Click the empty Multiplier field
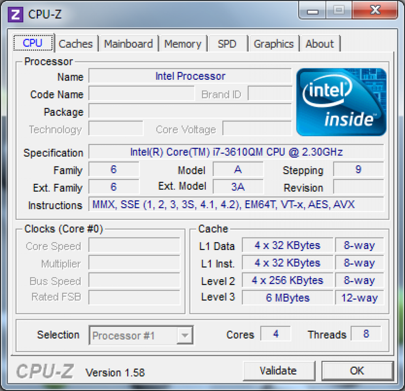Screen dimensions: 405x391 click(x=134, y=263)
